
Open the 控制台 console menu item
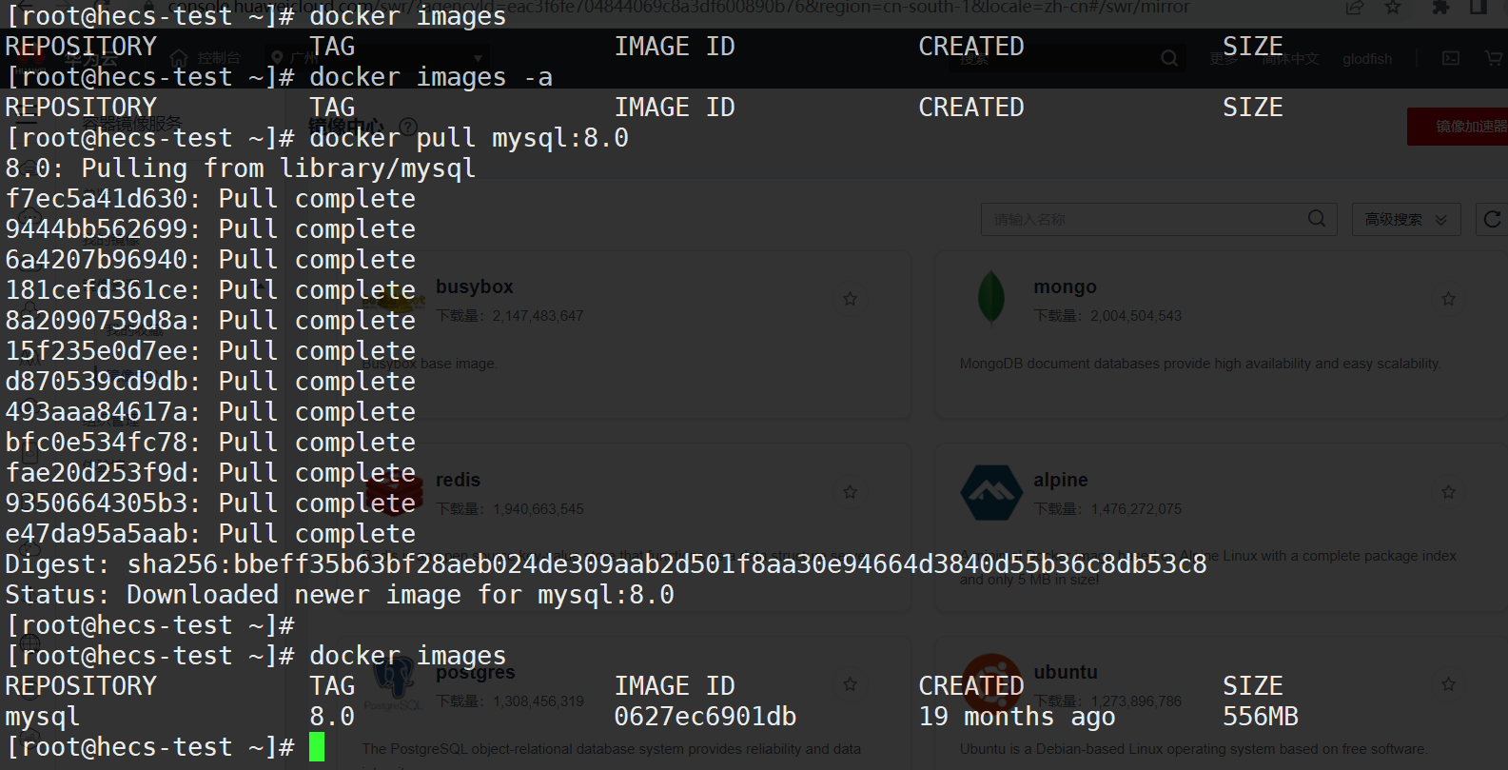[x=207, y=59]
